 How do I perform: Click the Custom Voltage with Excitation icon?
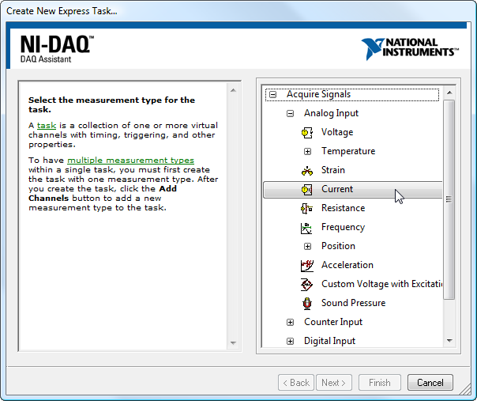307,285
